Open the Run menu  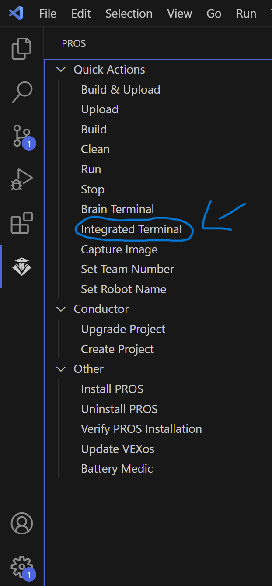246,14
